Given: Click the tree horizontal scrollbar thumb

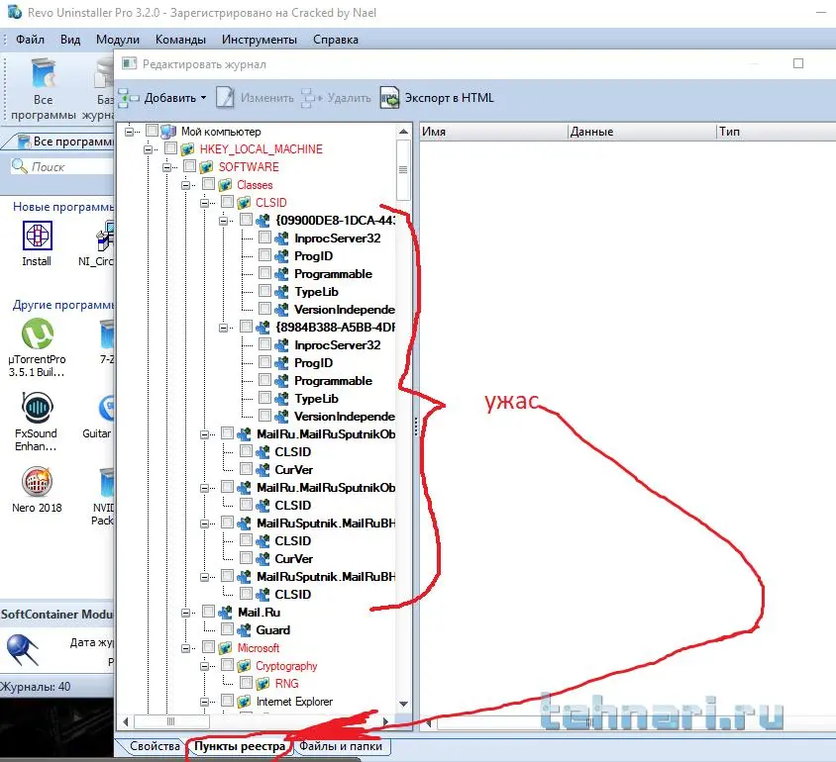Looking at the screenshot, I should 171,722.
